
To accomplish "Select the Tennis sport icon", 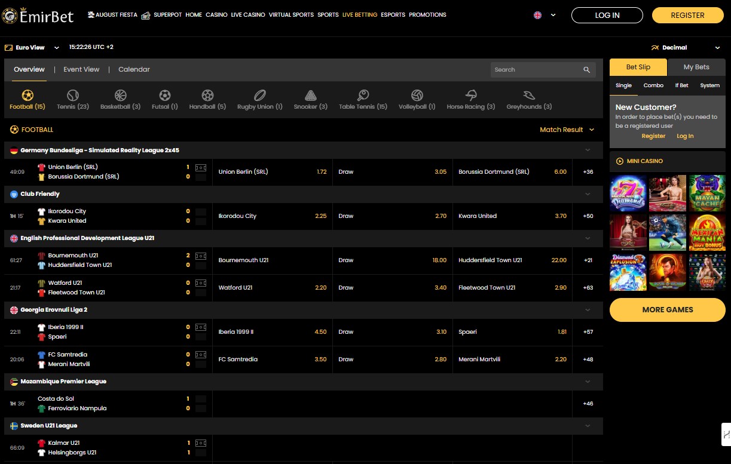I will pyautogui.click(x=73, y=96).
